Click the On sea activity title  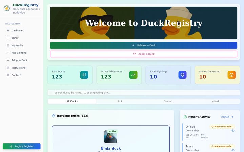[x=190, y=127]
